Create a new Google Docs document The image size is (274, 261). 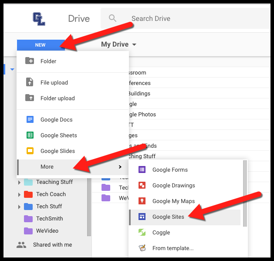[x=73, y=119]
